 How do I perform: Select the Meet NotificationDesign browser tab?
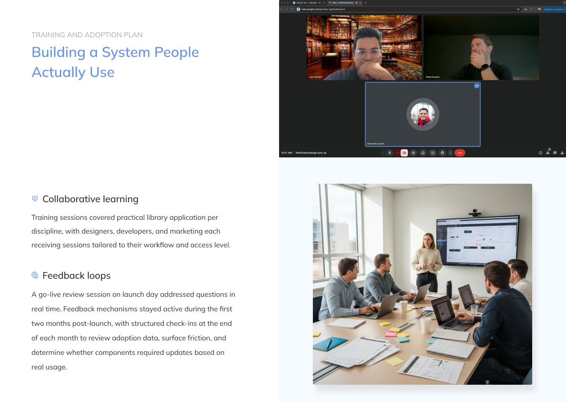pyautogui.click(x=342, y=3)
